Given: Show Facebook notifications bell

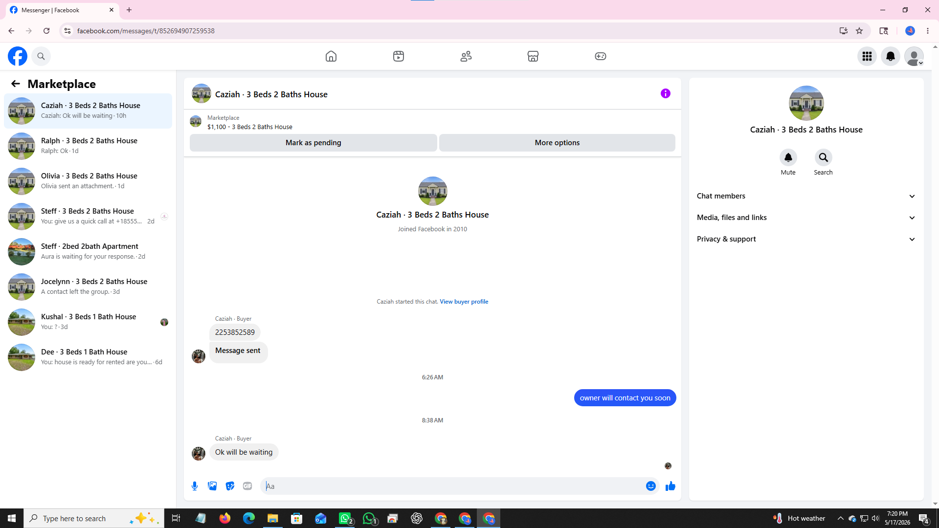Looking at the screenshot, I should (891, 56).
